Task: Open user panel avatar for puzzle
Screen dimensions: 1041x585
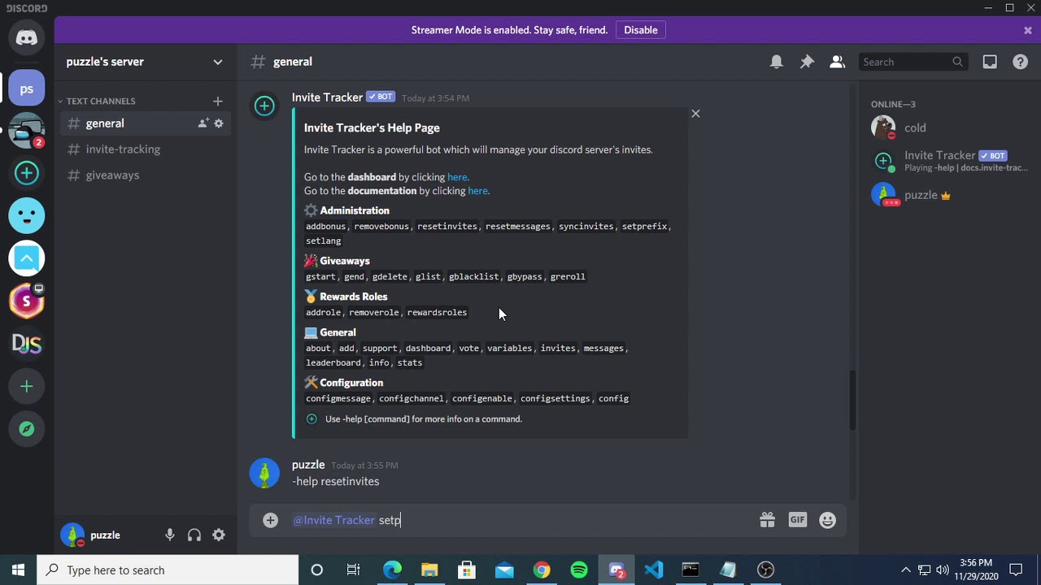Action: click(x=72, y=535)
